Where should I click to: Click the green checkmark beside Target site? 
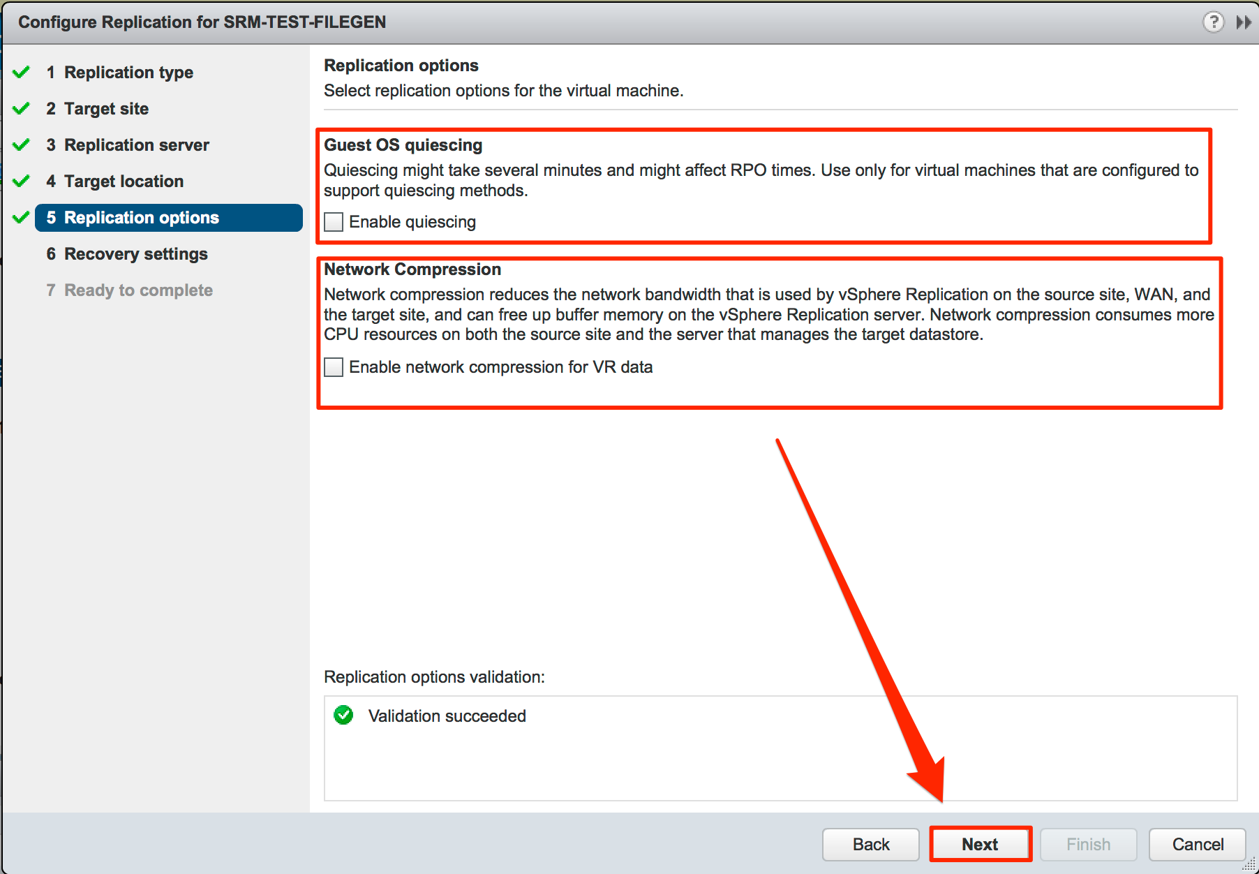[21, 108]
